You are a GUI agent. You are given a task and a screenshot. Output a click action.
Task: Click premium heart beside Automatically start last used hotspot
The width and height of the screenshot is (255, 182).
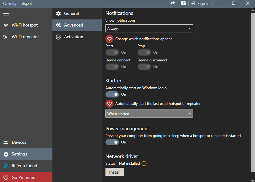[x=109, y=104]
